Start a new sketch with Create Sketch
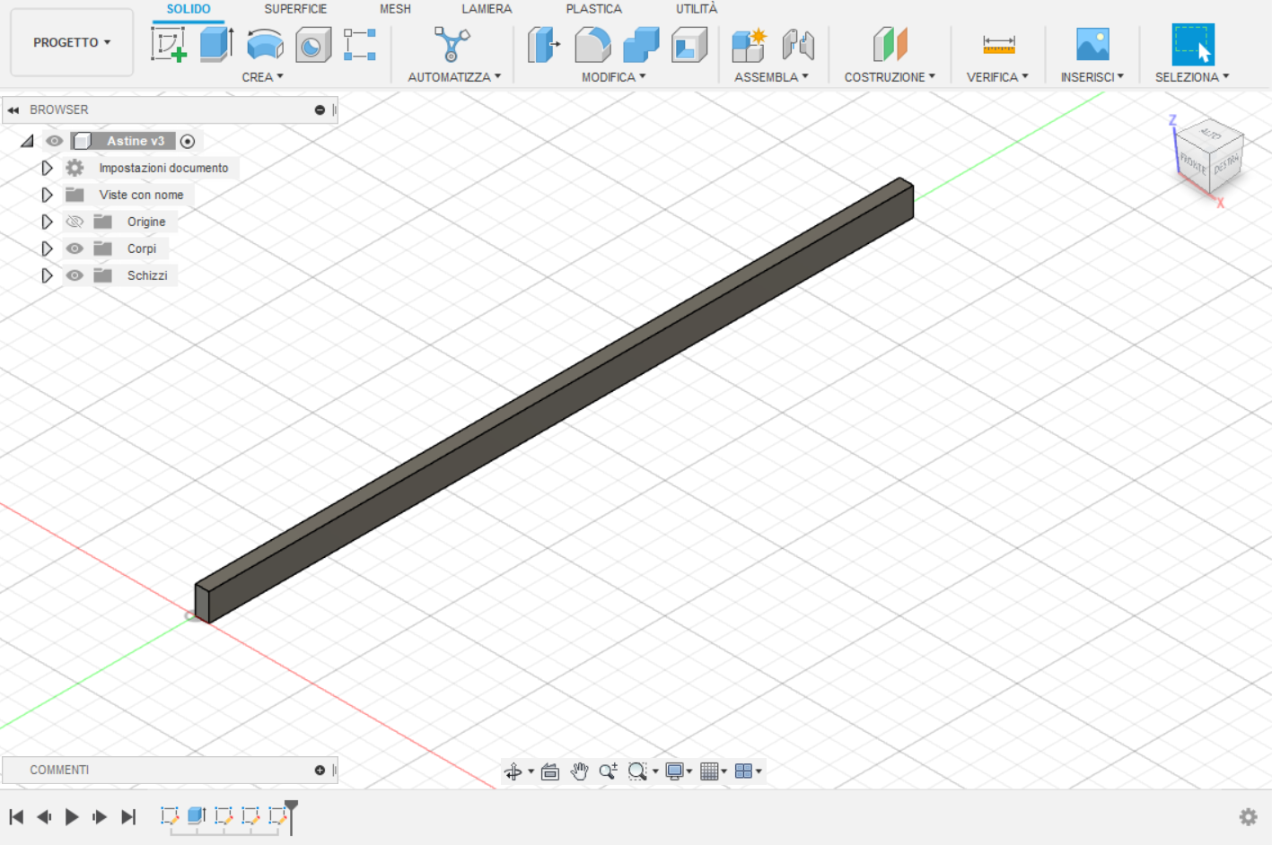1272x845 pixels. click(x=169, y=44)
